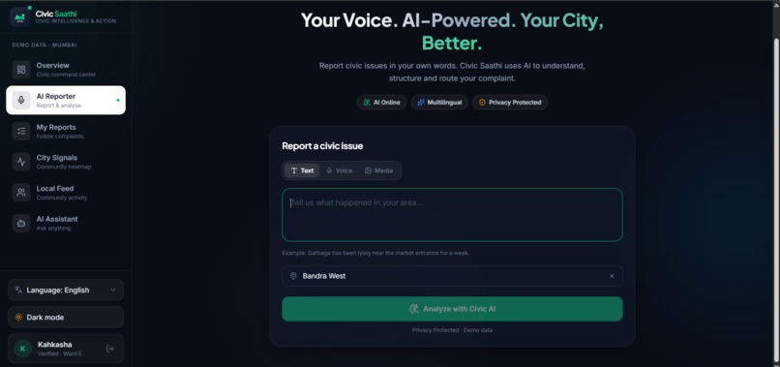Image resolution: width=780 pixels, height=367 pixels.
Task: Expand the Language: English dropdown
Action: point(66,290)
